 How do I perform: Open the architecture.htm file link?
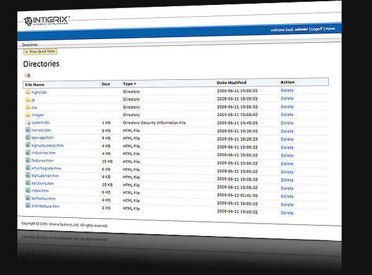(x=45, y=206)
